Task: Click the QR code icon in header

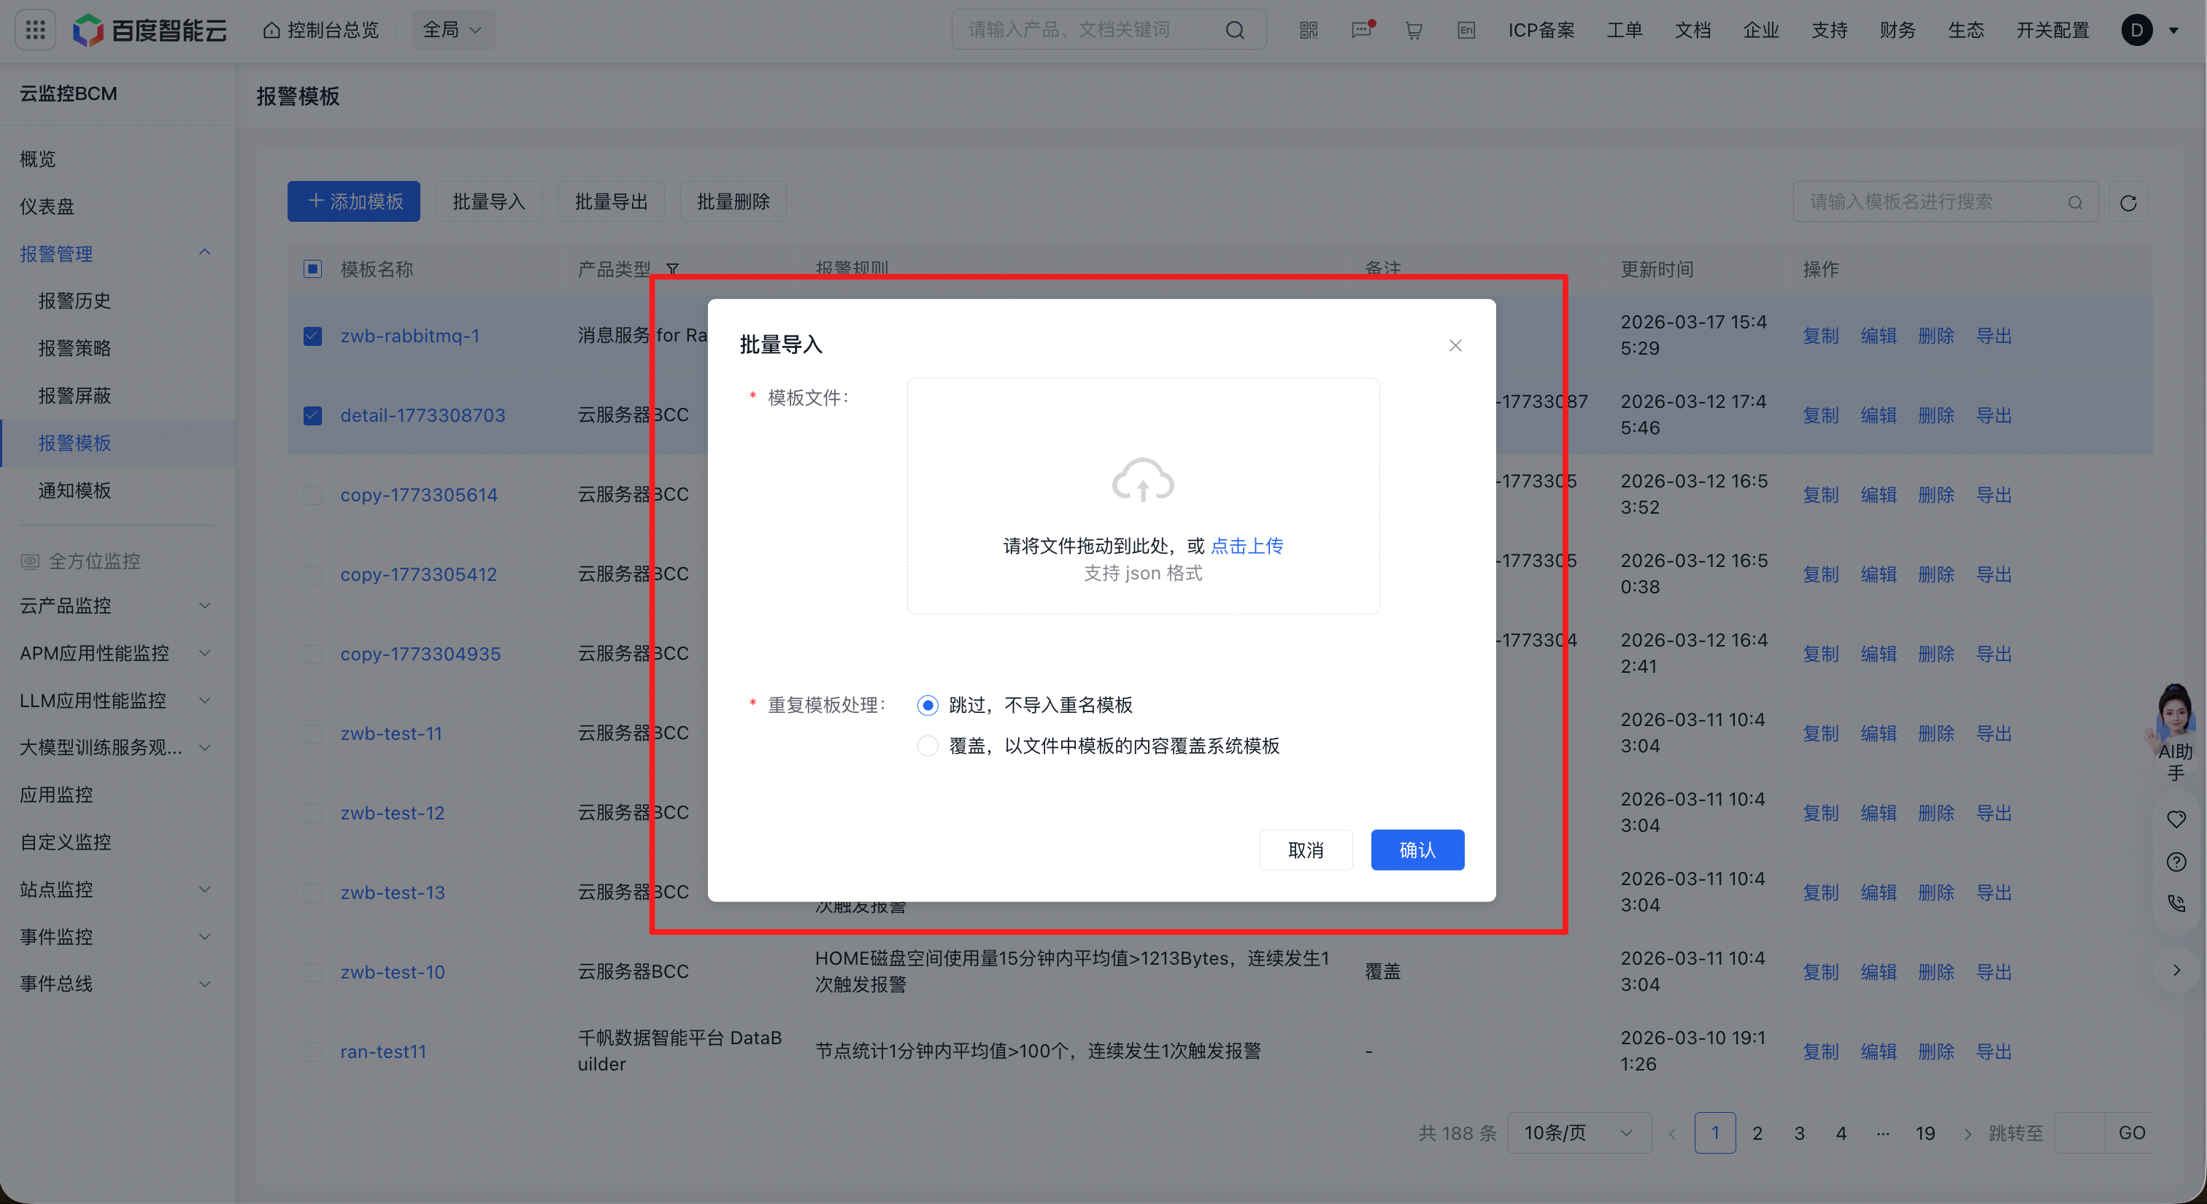Action: [1309, 30]
